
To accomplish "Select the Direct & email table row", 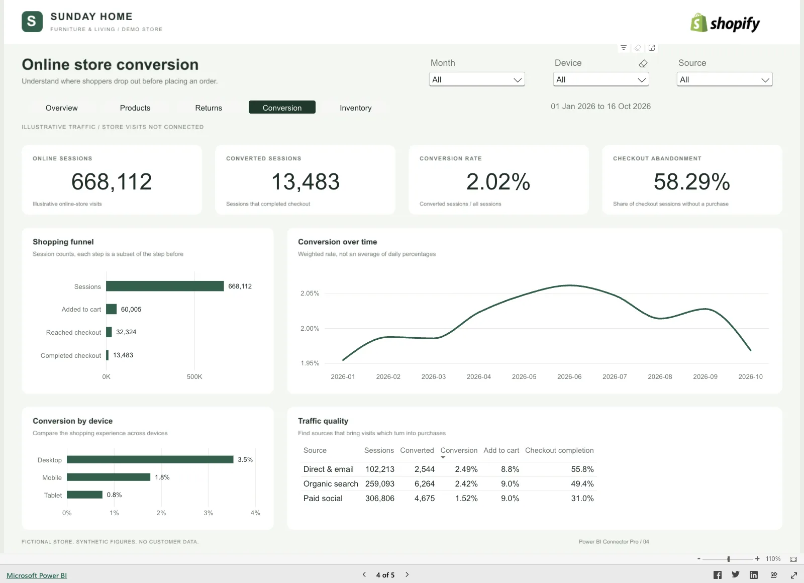I will (x=449, y=469).
